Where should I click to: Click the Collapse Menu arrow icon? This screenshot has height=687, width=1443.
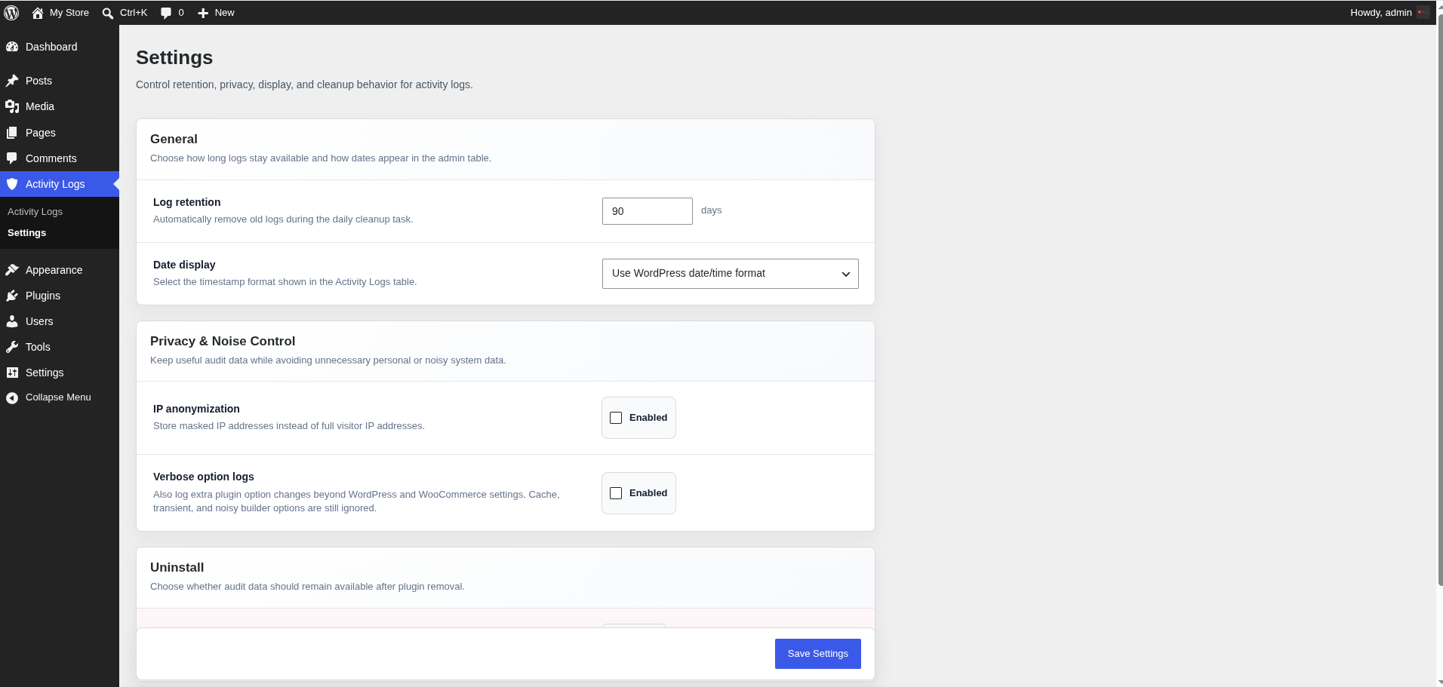[x=12, y=397]
